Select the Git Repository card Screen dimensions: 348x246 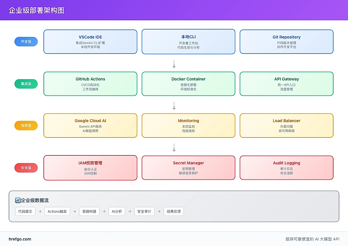(x=287, y=42)
